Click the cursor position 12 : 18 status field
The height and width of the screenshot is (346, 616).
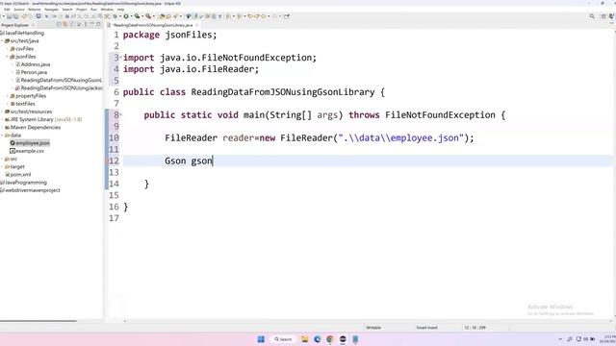pos(475,328)
